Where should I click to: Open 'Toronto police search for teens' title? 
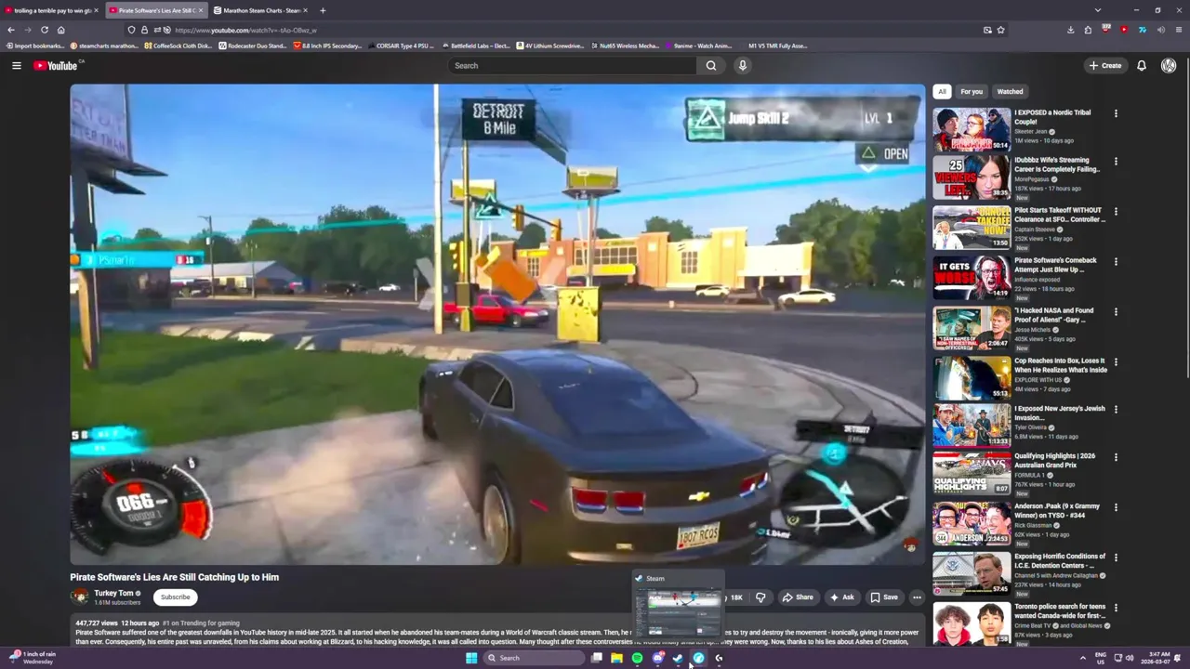[x=1060, y=610]
